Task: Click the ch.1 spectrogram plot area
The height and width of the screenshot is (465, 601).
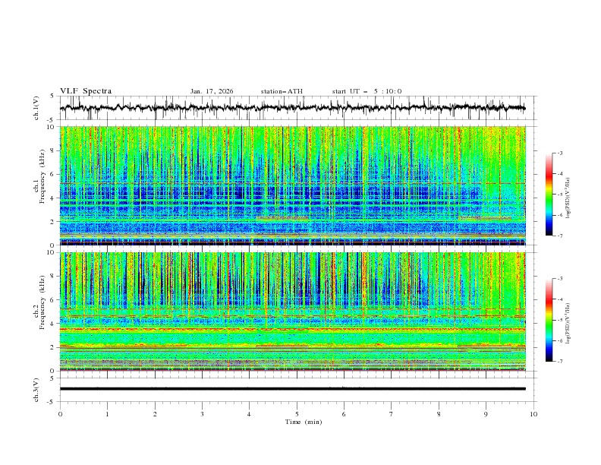Action: (293, 185)
